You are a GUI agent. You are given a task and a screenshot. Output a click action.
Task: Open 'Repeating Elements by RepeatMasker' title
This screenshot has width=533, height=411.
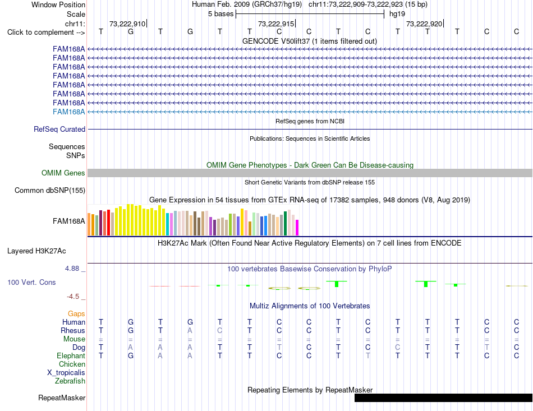click(x=310, y=390)
